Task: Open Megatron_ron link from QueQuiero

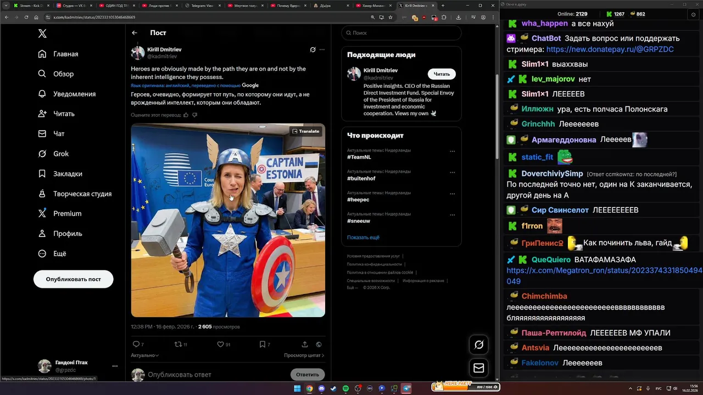Action: tap(604, 275)
